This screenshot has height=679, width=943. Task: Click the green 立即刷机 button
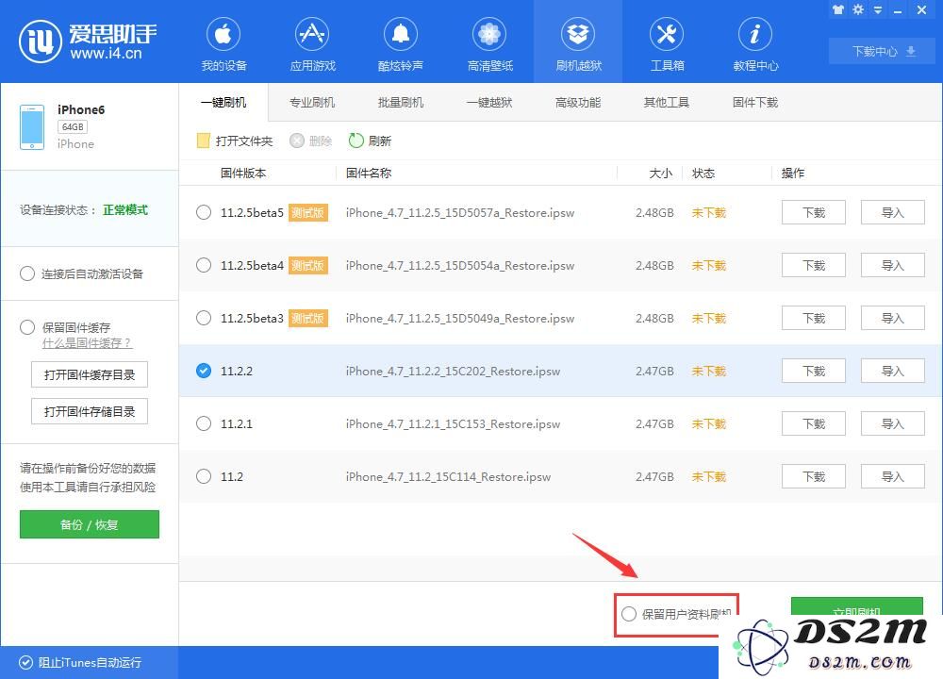(856, 606)
